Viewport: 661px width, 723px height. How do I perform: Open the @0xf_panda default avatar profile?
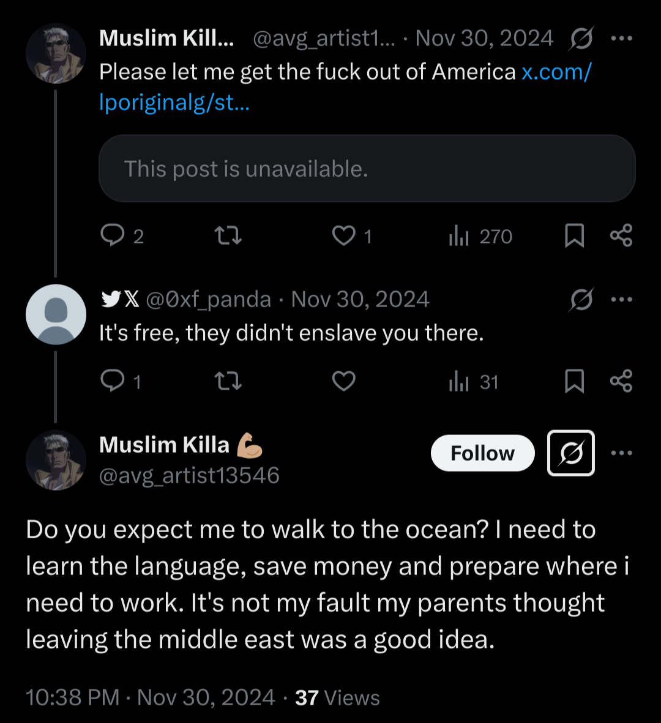click(56, 314)
